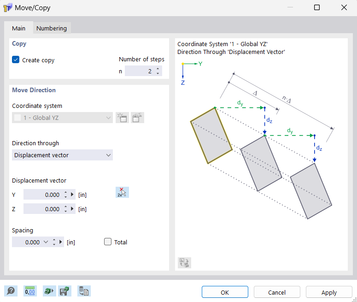Image resolution: width=357 pixels, height=302 pixels.
Task: Open the Spacing value dropdown arrow
Action: pyautogui.click(x=46, y=242)
